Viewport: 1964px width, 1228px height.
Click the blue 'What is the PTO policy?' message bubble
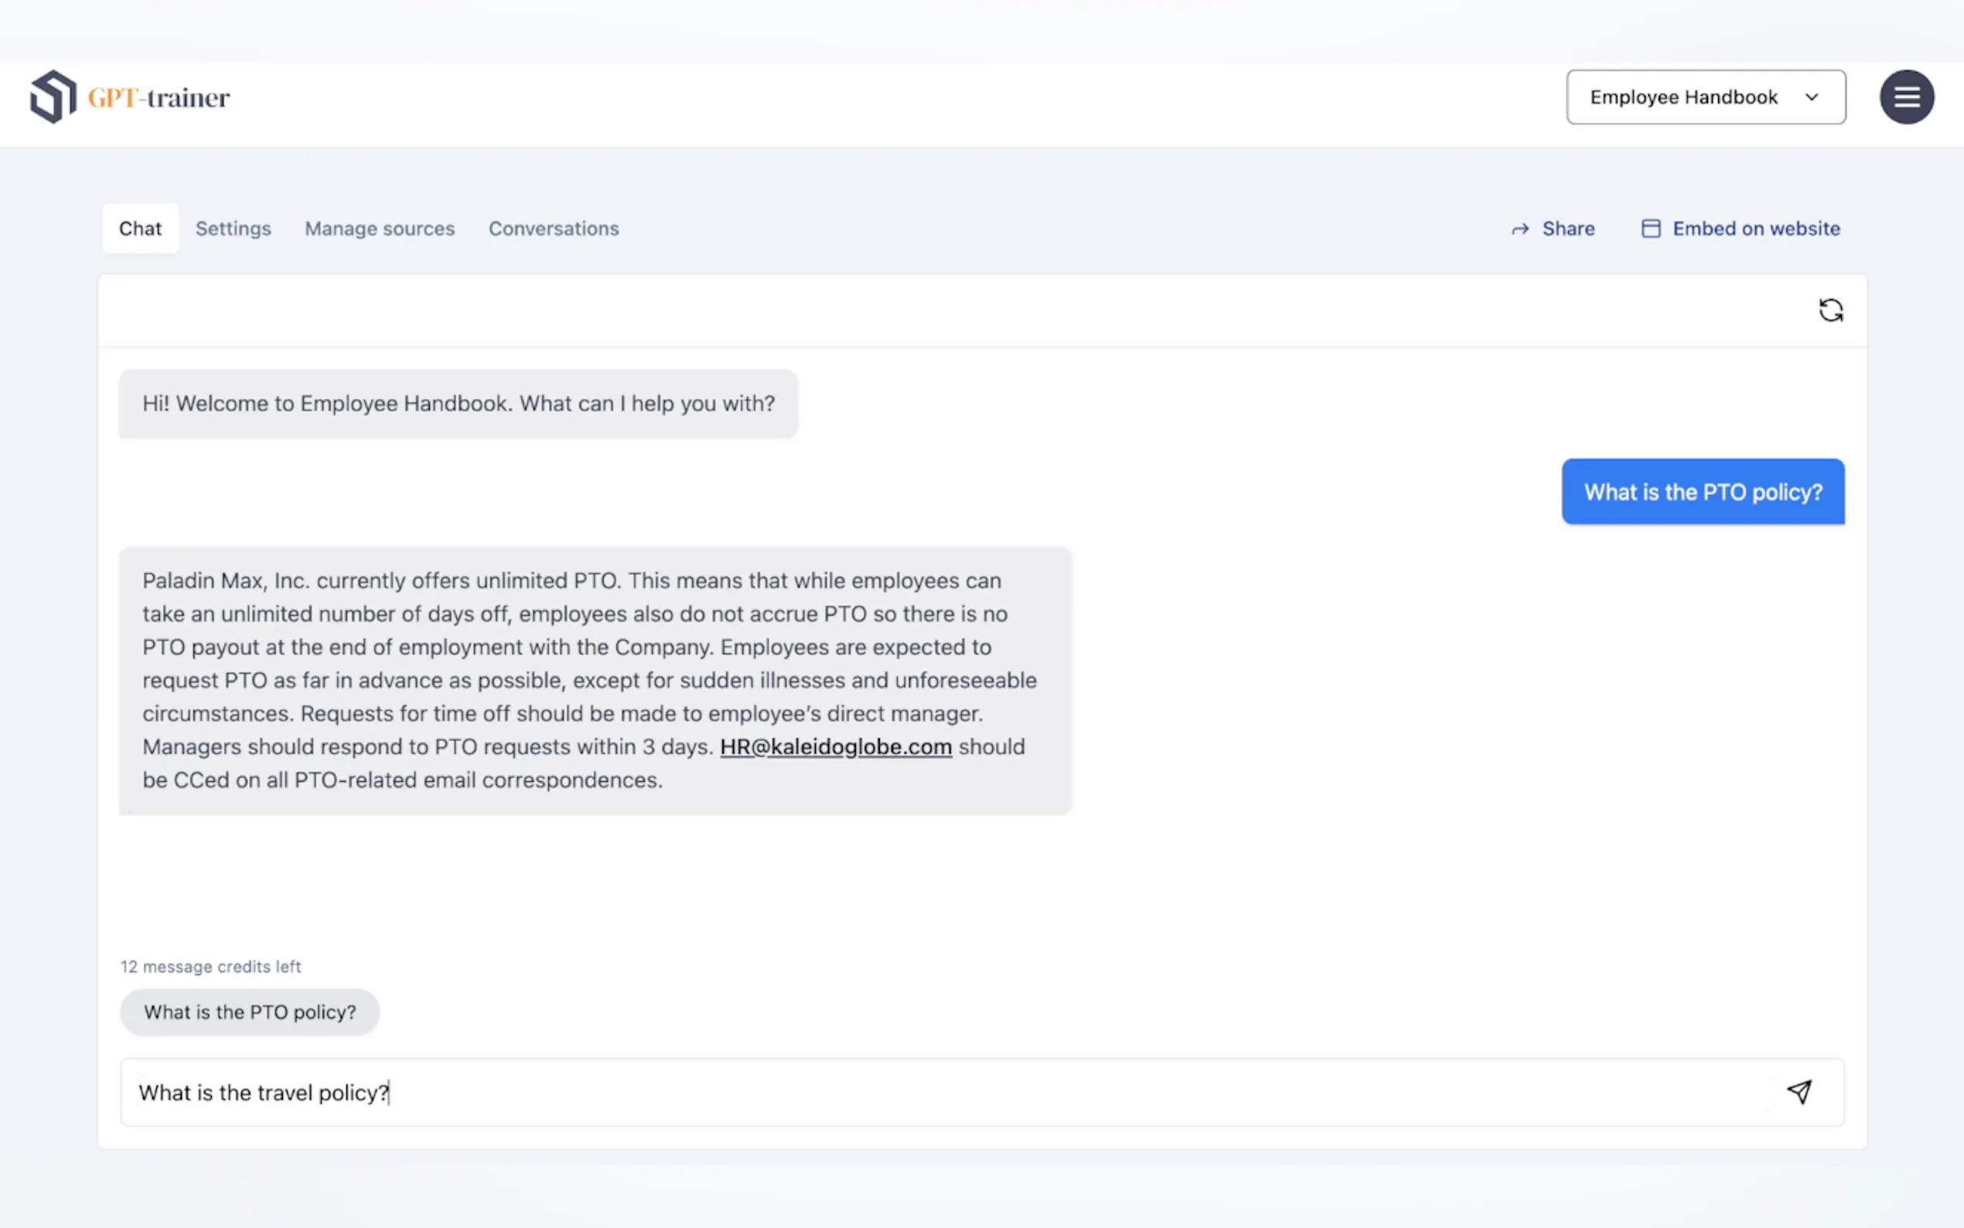click(1703, 491)
